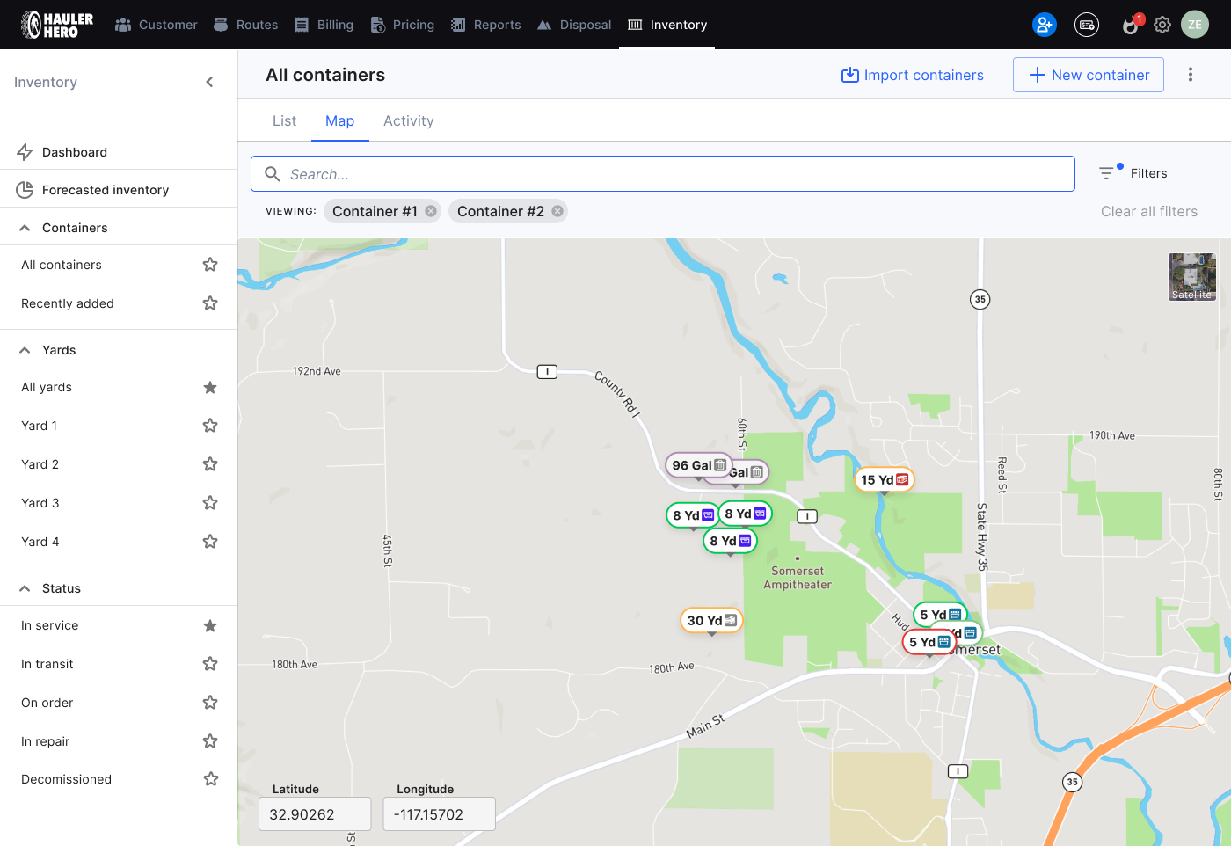The image size is (1231, 846).
Task: Open the Billing menu
Action: click(324, 25)
